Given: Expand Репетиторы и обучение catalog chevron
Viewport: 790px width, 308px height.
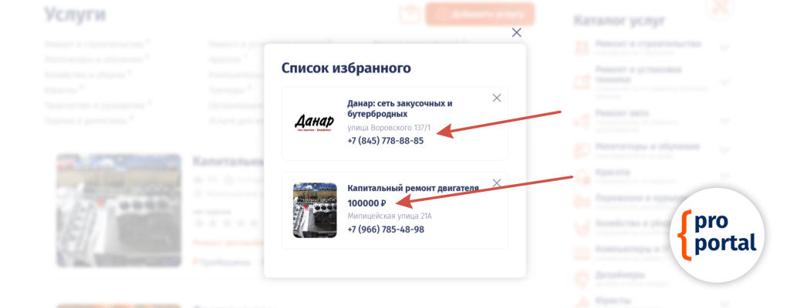Looking at the screenshot, I should point(725,150).
